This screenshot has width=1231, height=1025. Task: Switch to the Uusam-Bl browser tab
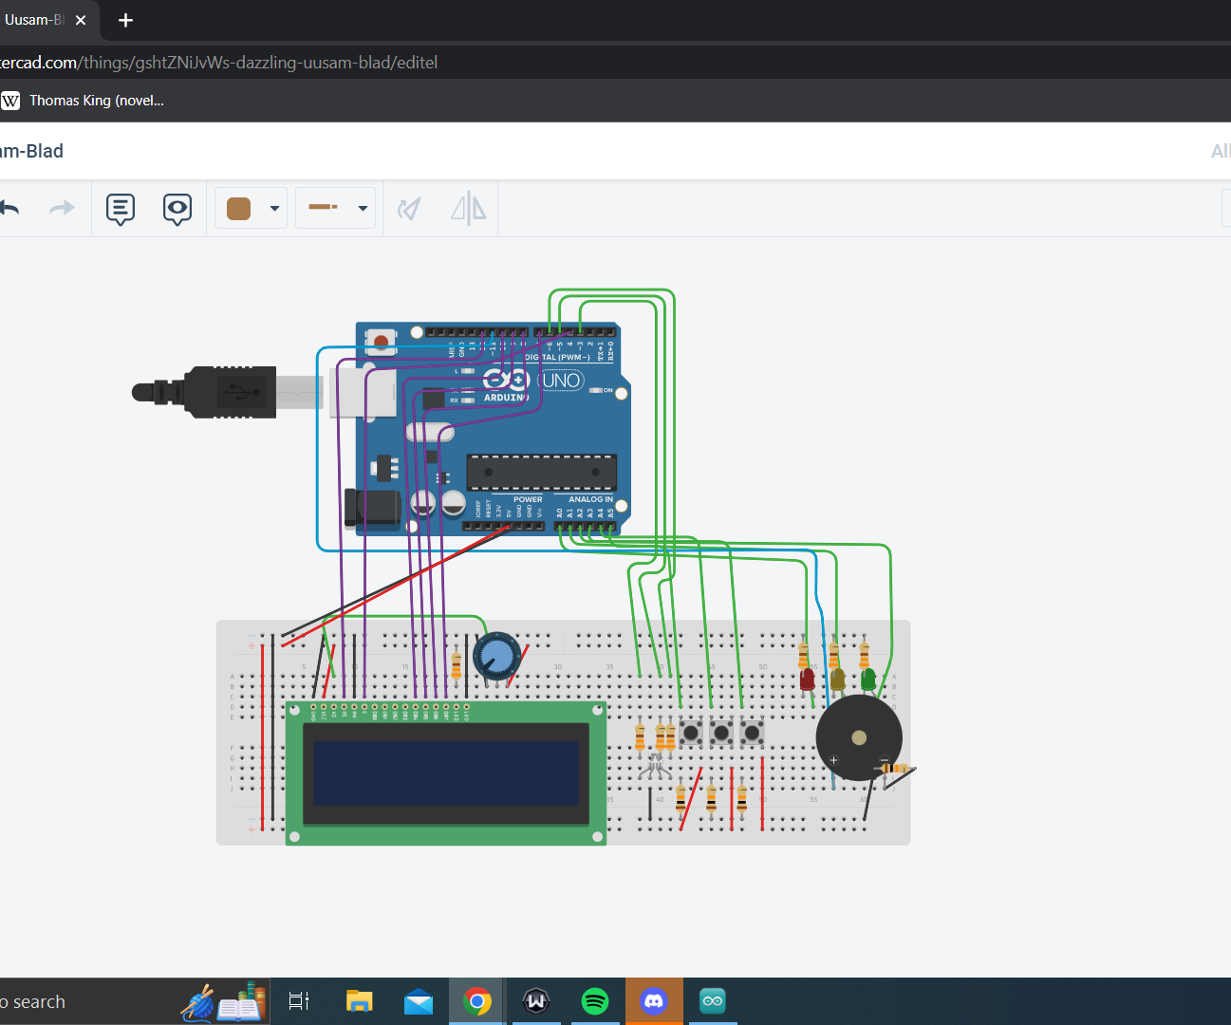tap(34, 20)
